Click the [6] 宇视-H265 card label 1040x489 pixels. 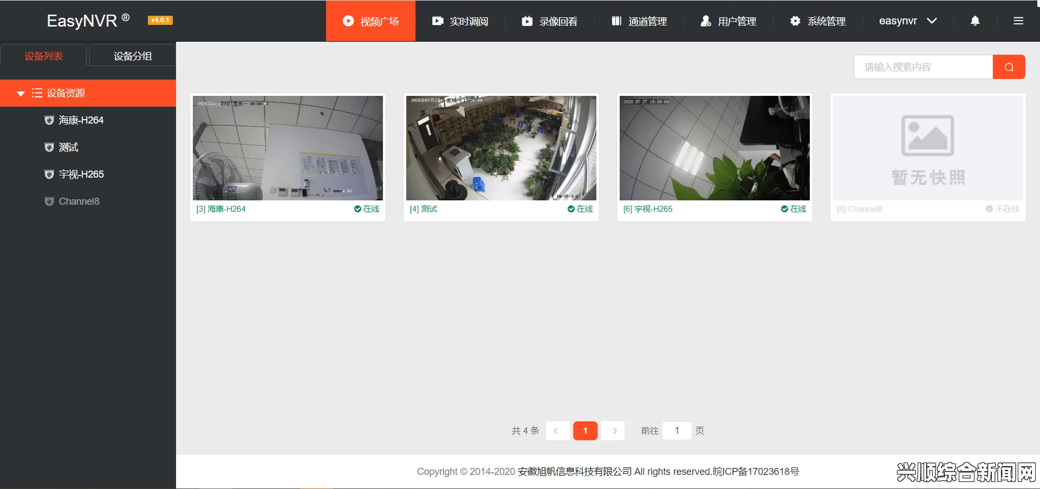point(648,209)
